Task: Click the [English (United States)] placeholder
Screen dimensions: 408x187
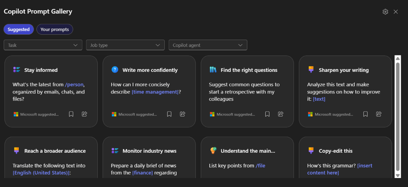Action: pos(41,173)
